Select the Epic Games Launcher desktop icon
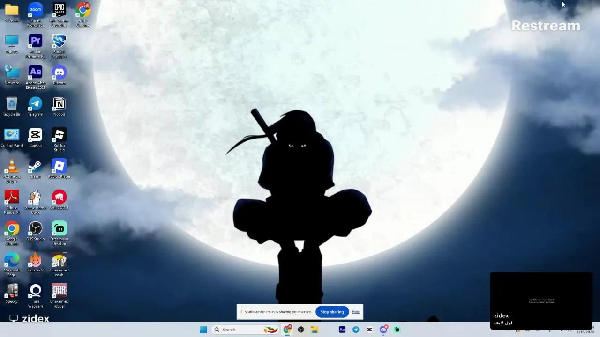The height and width of the screenshot is (337, 600). (59, 15)
